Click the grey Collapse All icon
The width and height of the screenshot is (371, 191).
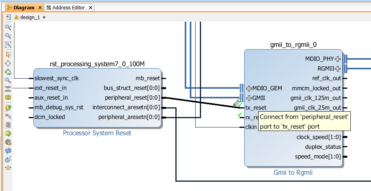[x=8, y=89]
